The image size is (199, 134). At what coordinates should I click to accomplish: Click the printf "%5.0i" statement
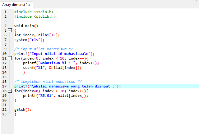[x=55, y=96]
